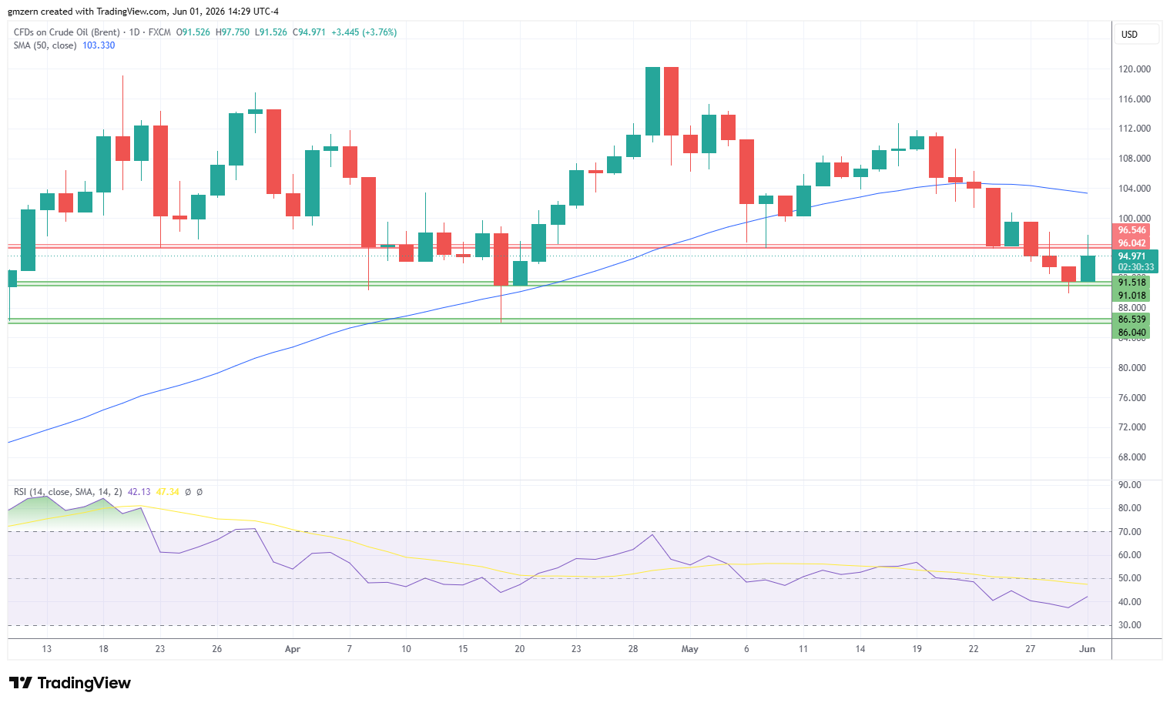Image resolution: width=1170 pixels, height=706 pixels.
Task: Click 30.00 on the RSI axis
Action: coord(1130,625)
